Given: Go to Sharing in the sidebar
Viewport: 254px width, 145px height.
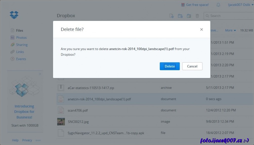Looking at the screenshot, I should (x=22, y=45).
